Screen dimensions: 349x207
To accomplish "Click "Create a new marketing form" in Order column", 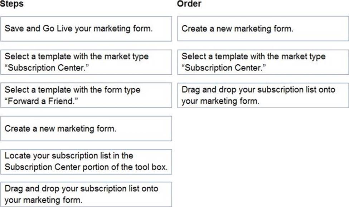I will (263, 29).
